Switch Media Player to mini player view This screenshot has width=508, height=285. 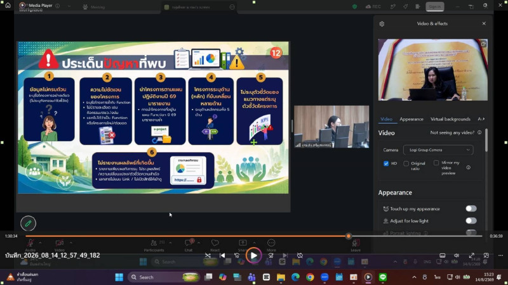point(486,256)
